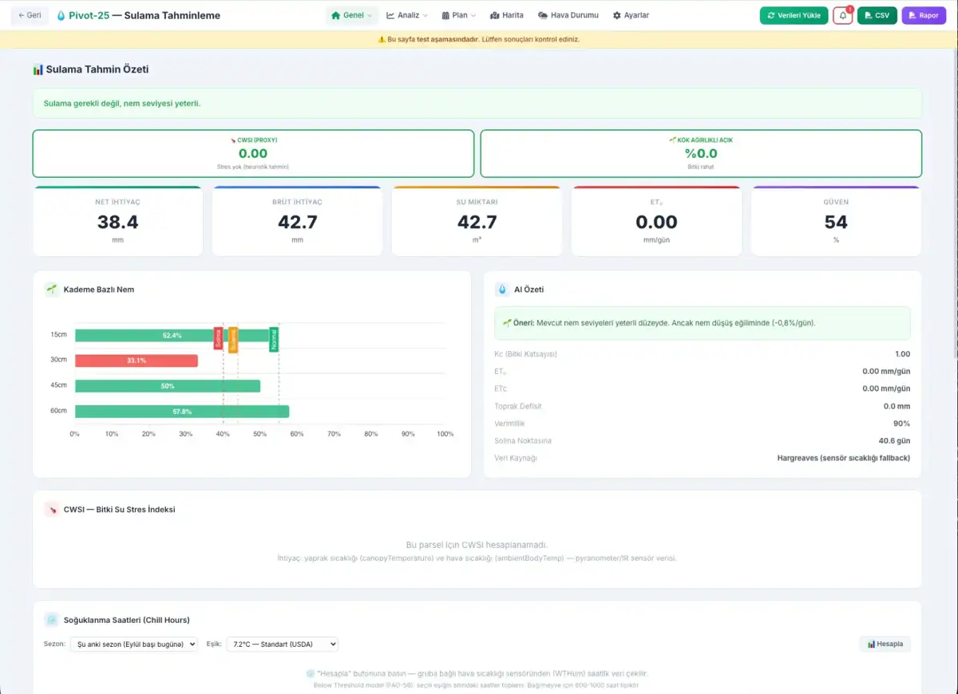Click the chart icon beside Sulama Tahmin Özeti
958x694 pixels.
38,69
